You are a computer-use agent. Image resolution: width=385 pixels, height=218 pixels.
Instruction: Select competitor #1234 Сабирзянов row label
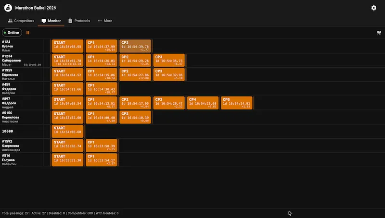22,60
